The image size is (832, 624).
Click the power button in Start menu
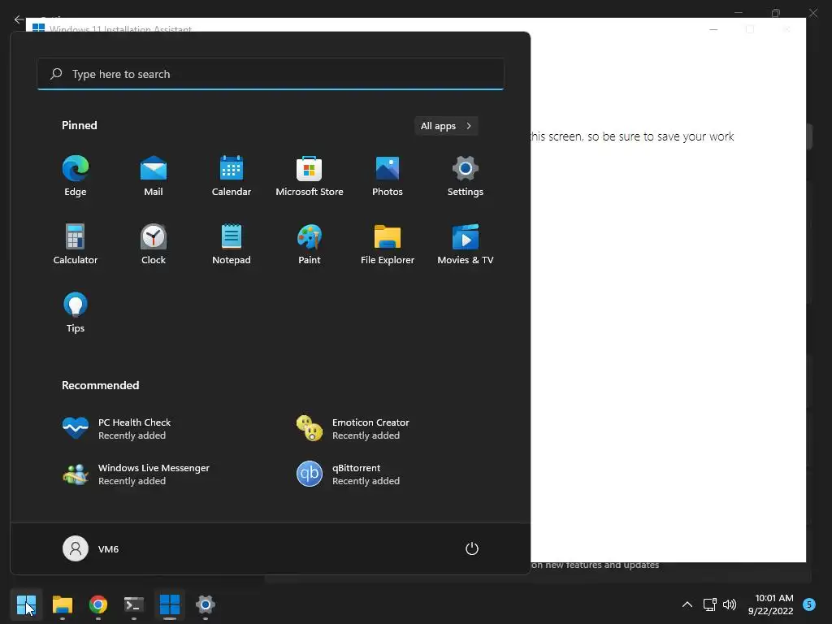point(472,548)
